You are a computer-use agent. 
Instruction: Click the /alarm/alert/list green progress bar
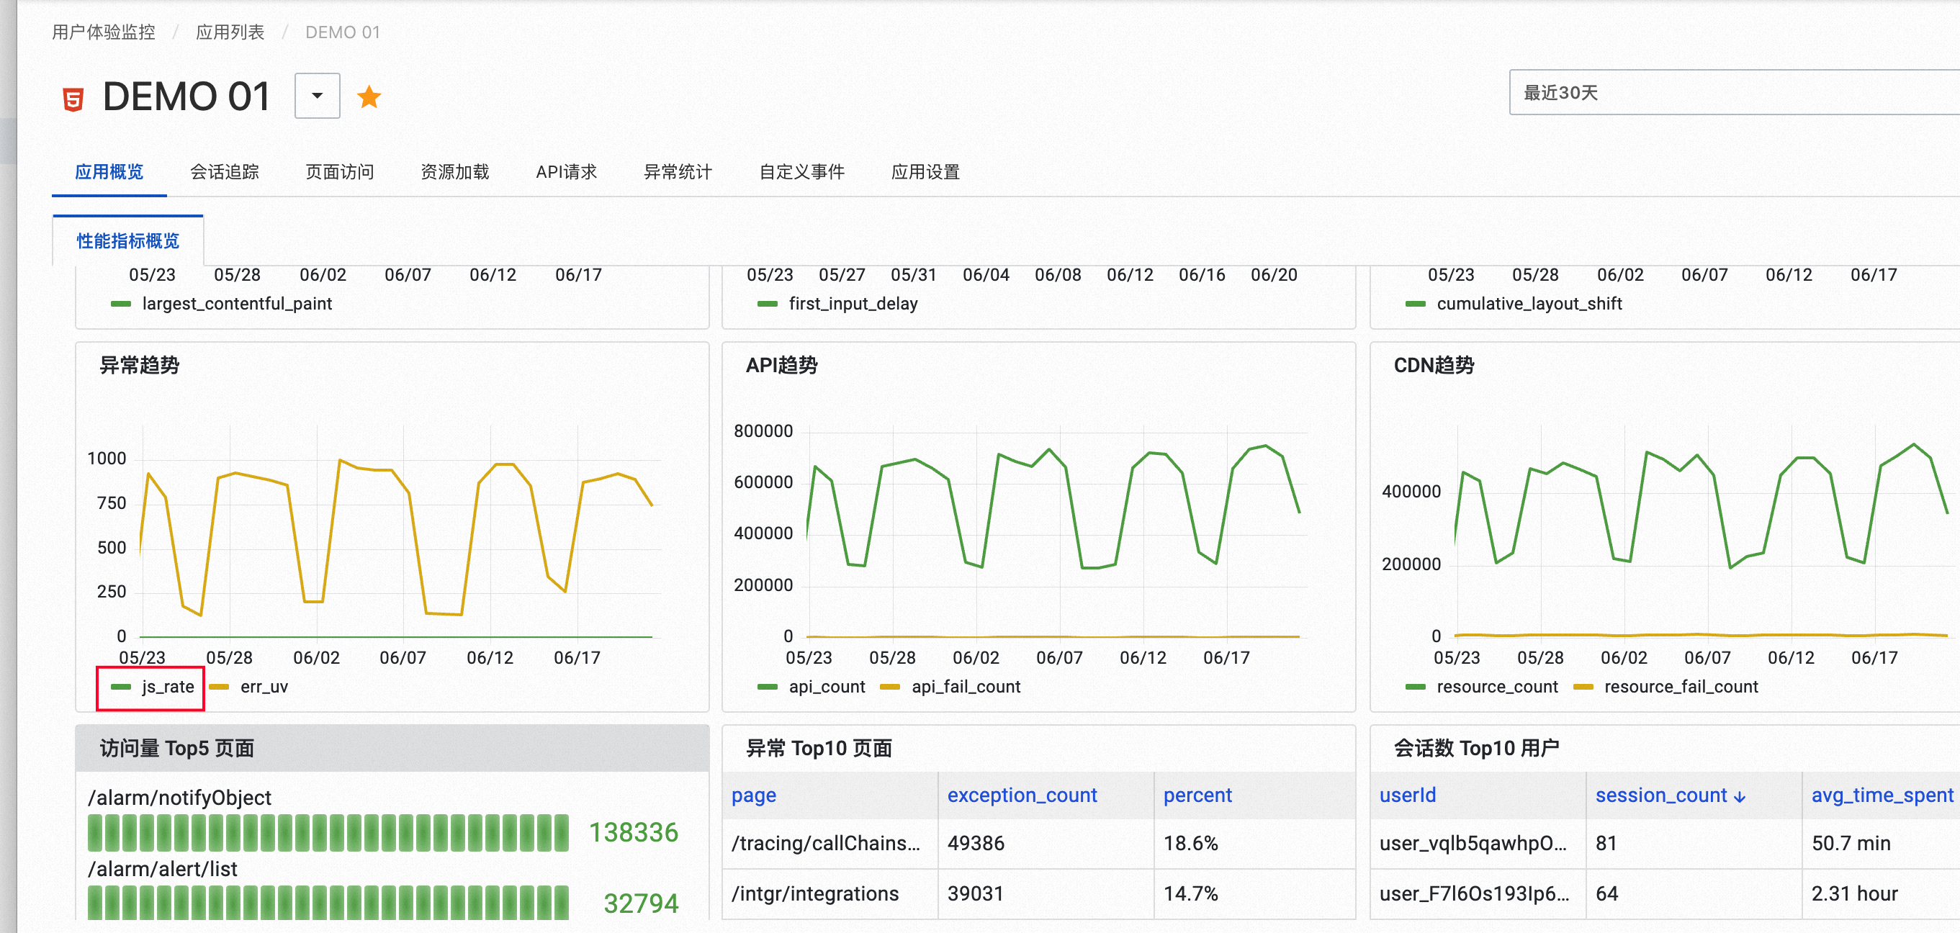(x=328, y=903)
